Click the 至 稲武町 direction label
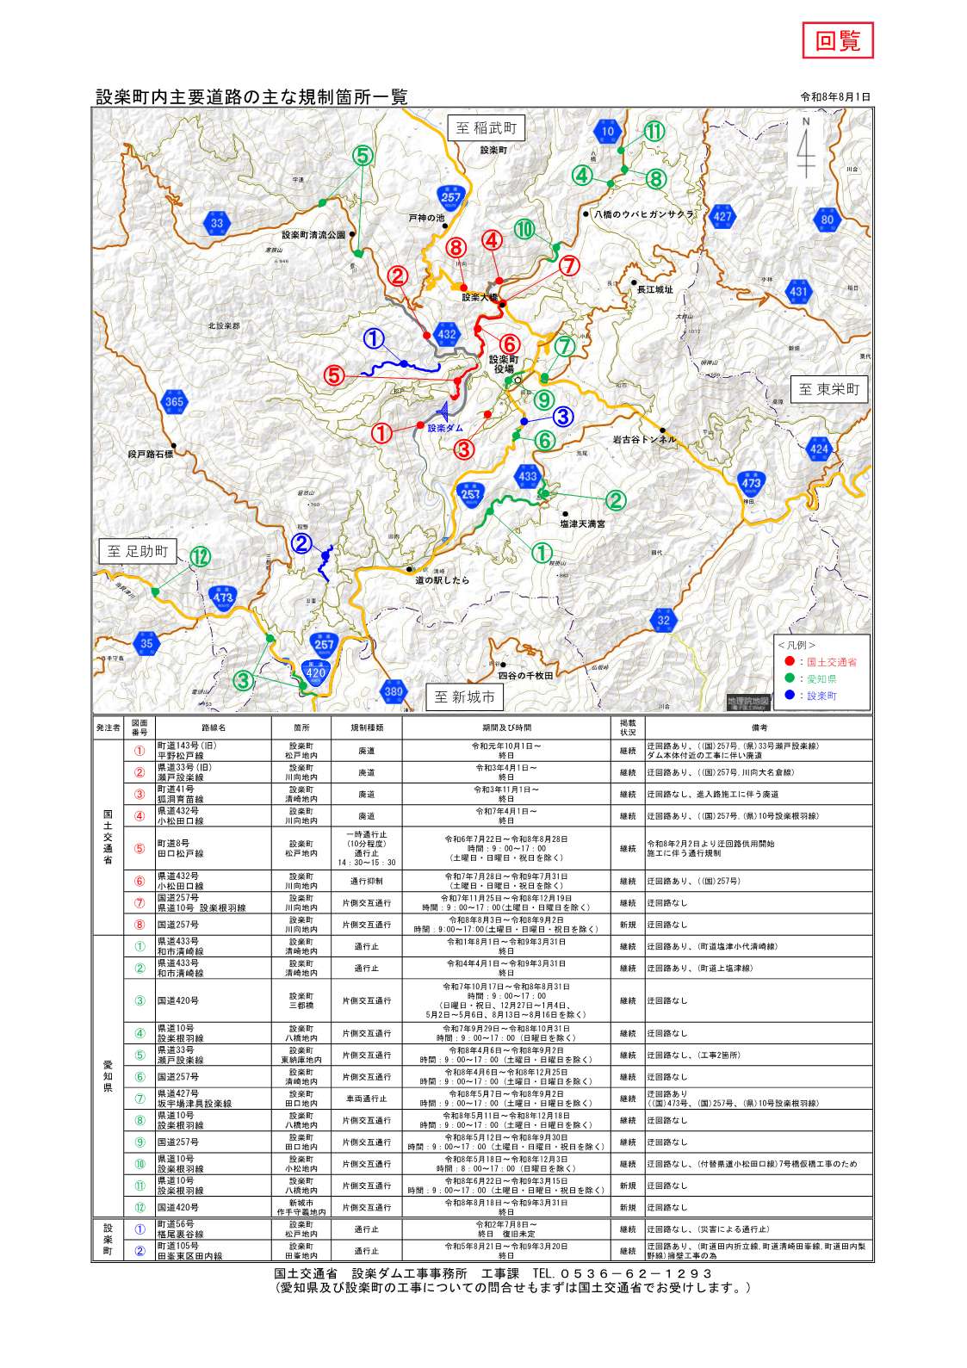Screen dimensions: 967x1368 [x=486, y=128]
